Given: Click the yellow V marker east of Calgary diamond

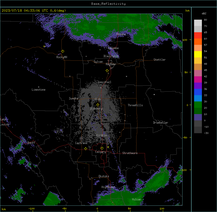Looking at the screenshot, I should 108,147.
